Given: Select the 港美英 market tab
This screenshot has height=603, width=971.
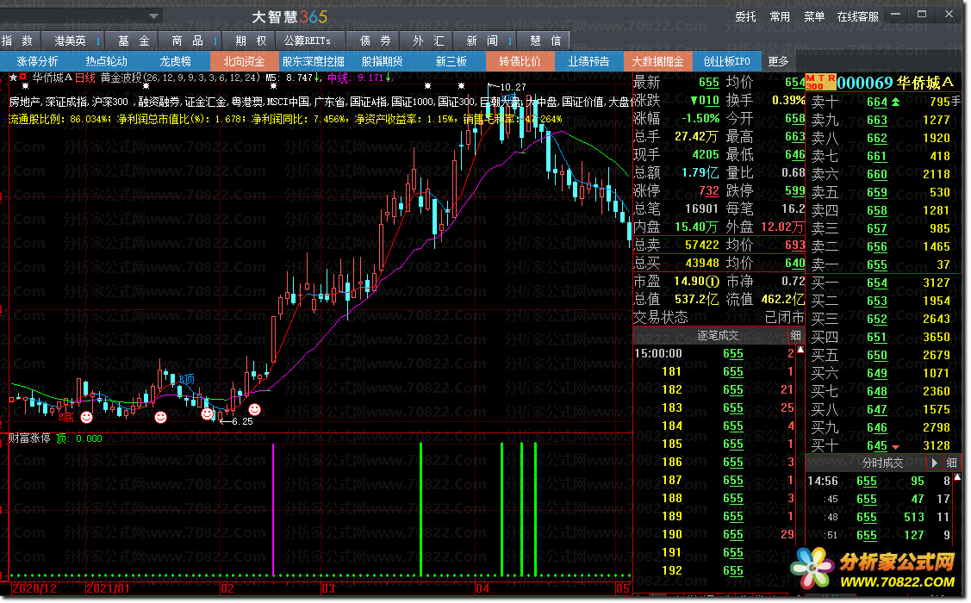Looking at the screenshot, I should point(70,40).
